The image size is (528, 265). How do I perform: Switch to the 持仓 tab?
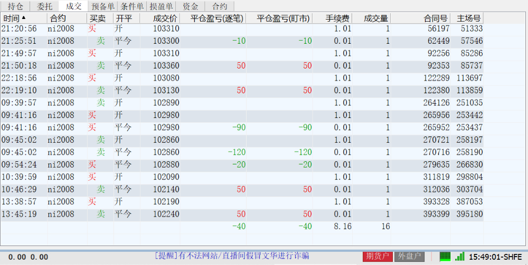[x=15, y=6]
